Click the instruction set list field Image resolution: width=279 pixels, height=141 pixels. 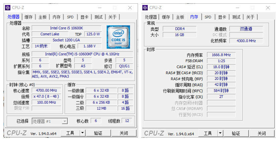(x=82, y=74)
